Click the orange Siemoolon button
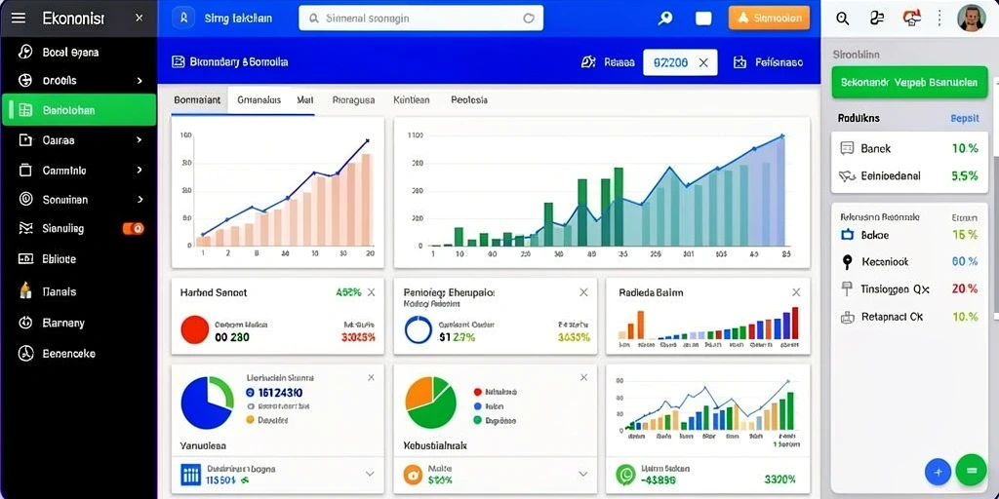 coord(769,18)
